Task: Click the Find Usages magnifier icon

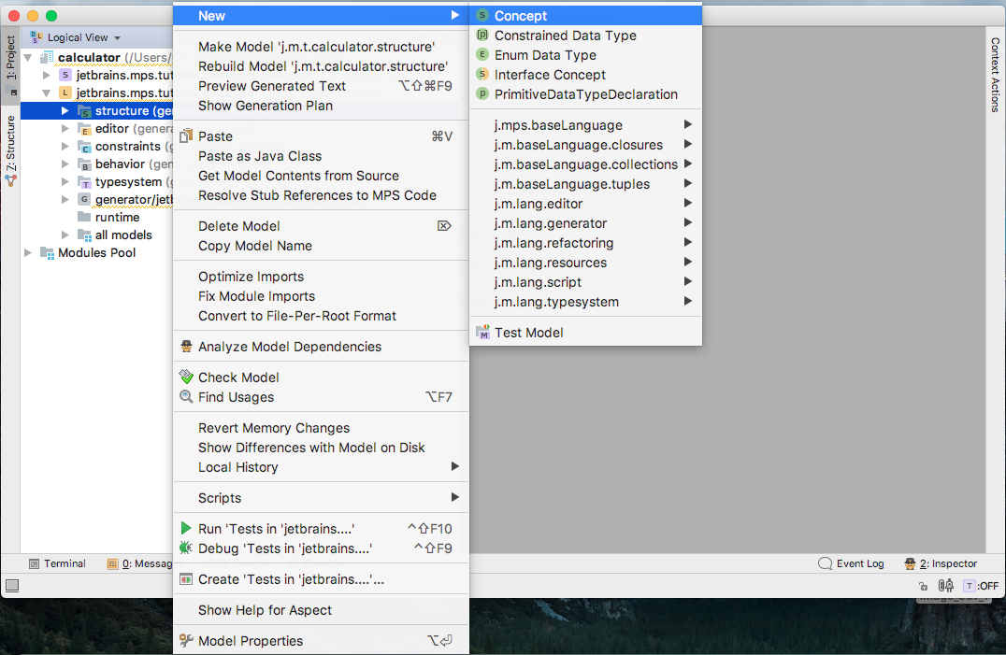Action: tap(186, 397)
